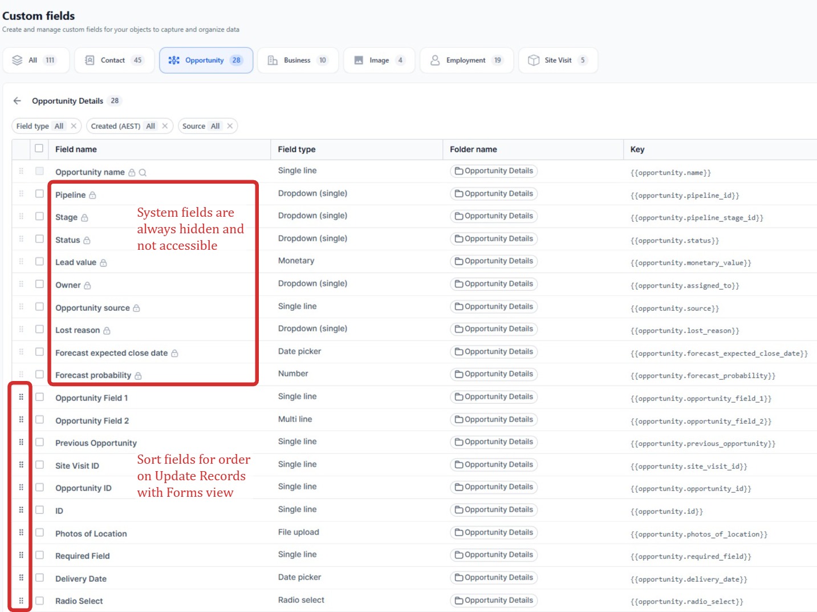Click the drag handle for Site Visit ID
Screen dimensions: 817x612
(21, 465)
